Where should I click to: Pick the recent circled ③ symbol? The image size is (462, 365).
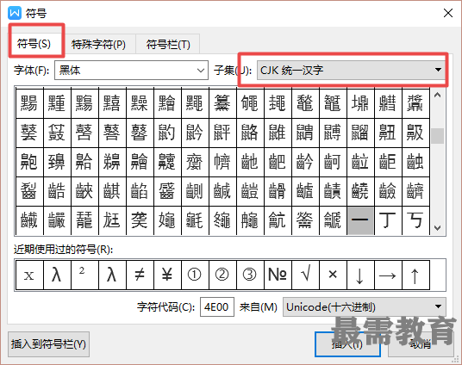[250, 275]
